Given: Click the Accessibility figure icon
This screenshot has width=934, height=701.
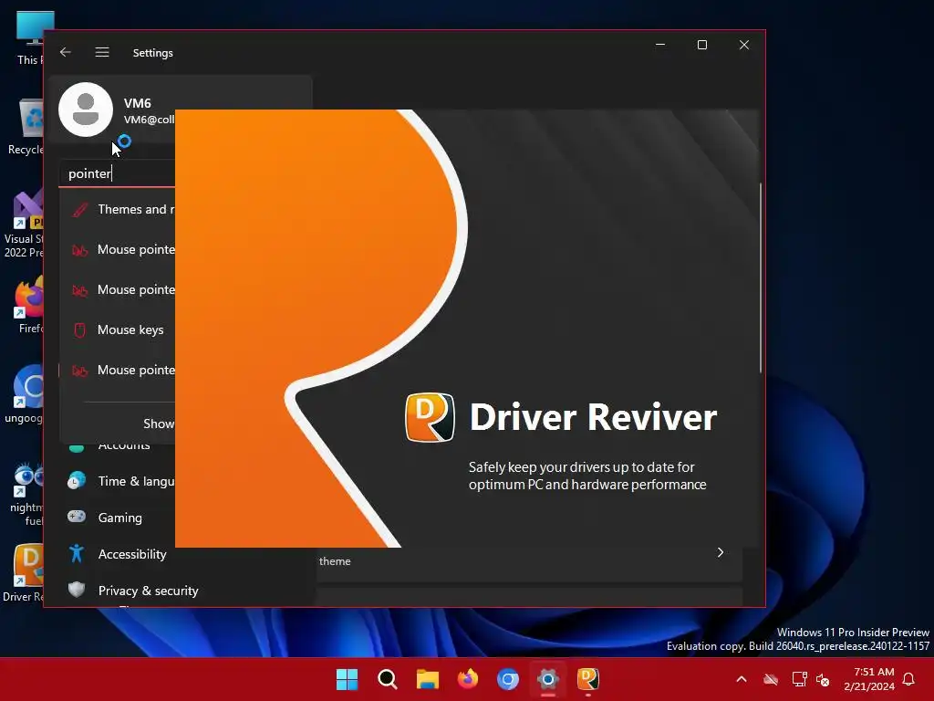Looking at the screenshot, I should [77, 553].
